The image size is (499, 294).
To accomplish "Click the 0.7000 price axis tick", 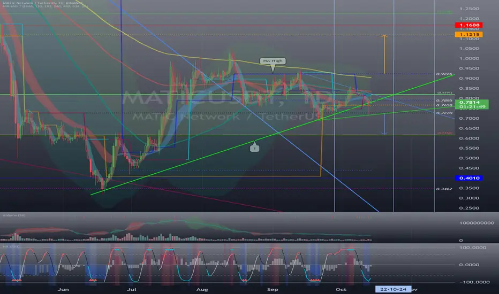I will click(469, 118).
